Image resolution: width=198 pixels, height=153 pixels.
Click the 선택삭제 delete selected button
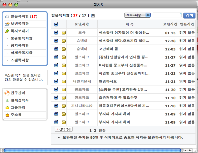[64, 129]
